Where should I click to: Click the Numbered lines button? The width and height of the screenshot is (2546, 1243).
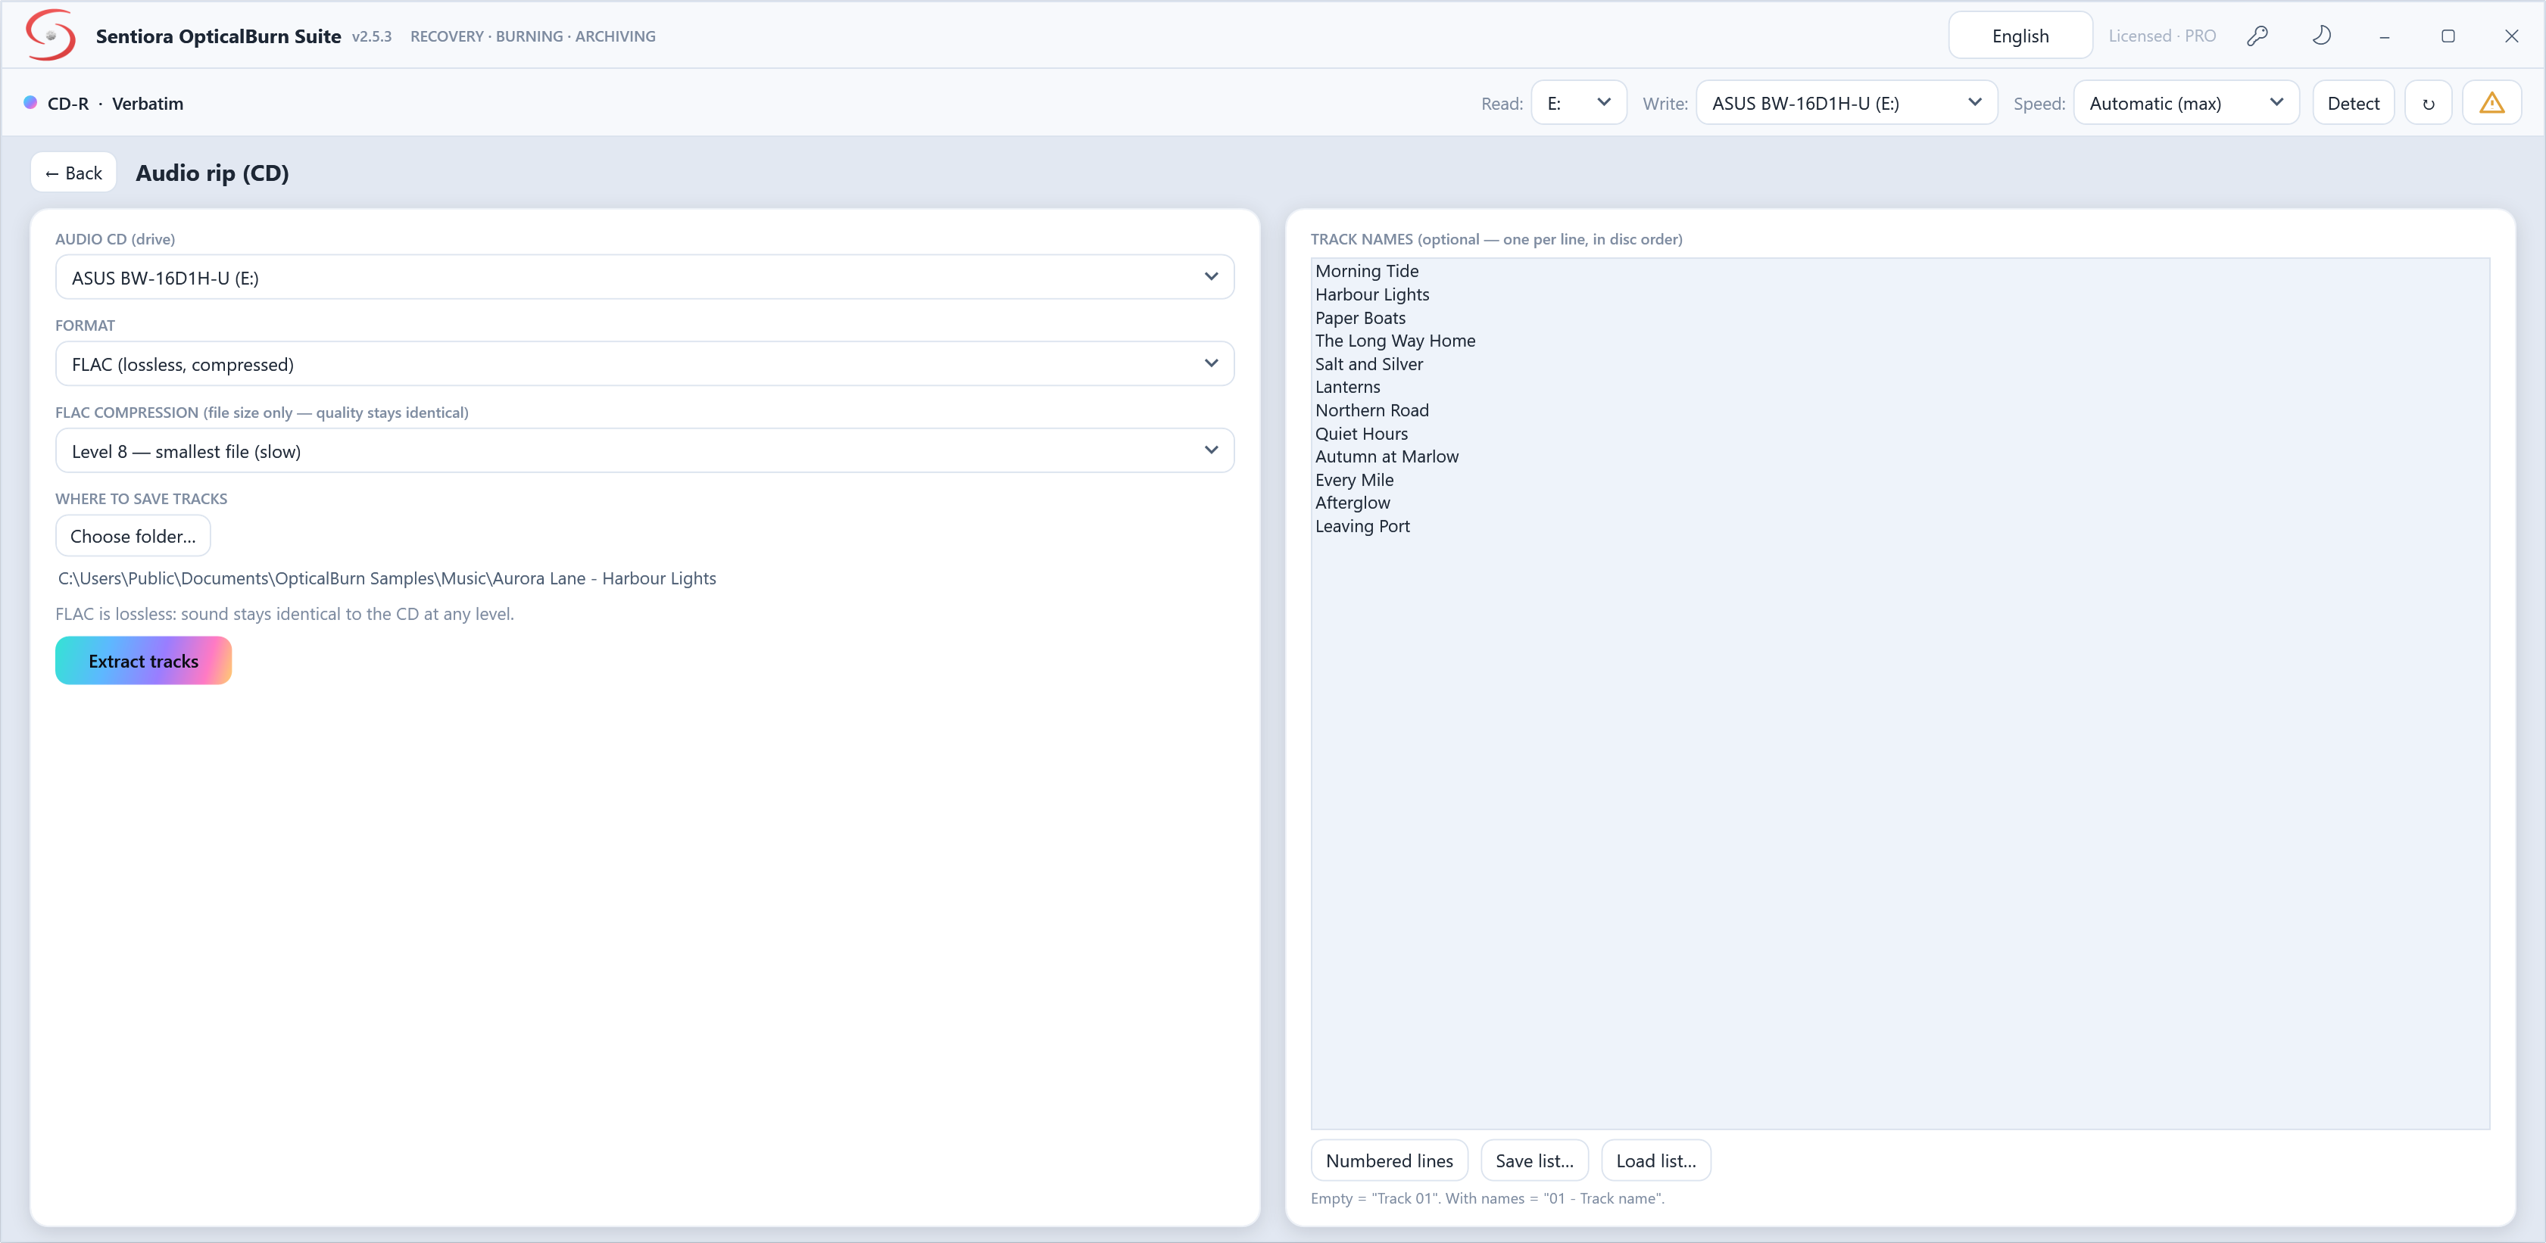coord(1390,1161)
